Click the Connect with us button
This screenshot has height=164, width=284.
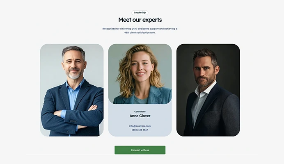[140, 150]
